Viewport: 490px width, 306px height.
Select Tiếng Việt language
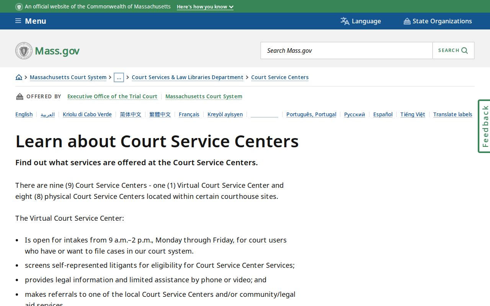413,114
